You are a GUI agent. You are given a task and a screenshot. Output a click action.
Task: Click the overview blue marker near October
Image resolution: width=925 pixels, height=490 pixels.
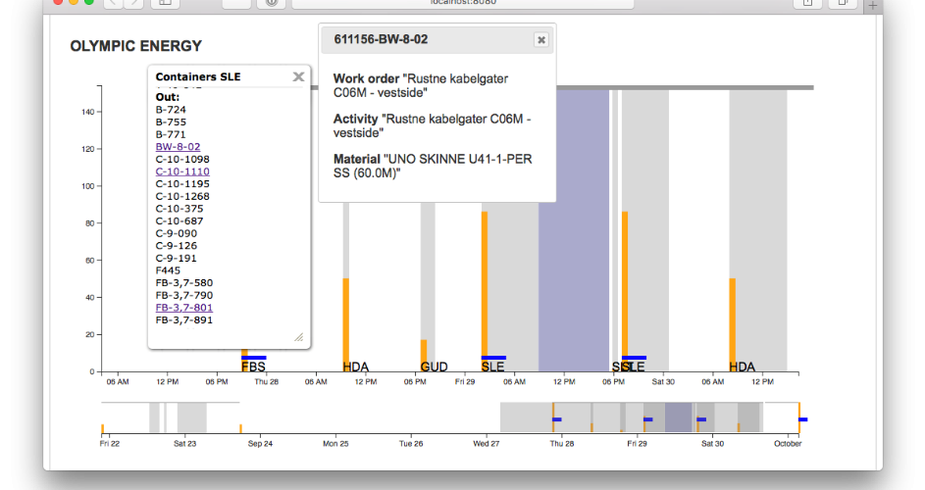[x=803, y=419]
